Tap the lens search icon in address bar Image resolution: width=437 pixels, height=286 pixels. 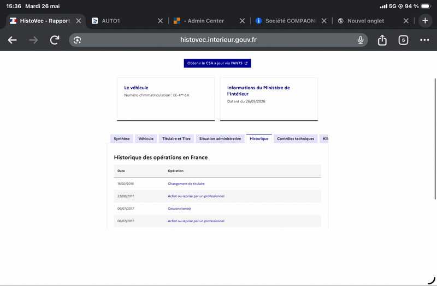click(x=77, y=40)
